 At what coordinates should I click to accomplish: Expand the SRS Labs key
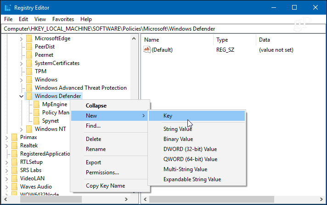pyautogui.click(x=6, y=170)
